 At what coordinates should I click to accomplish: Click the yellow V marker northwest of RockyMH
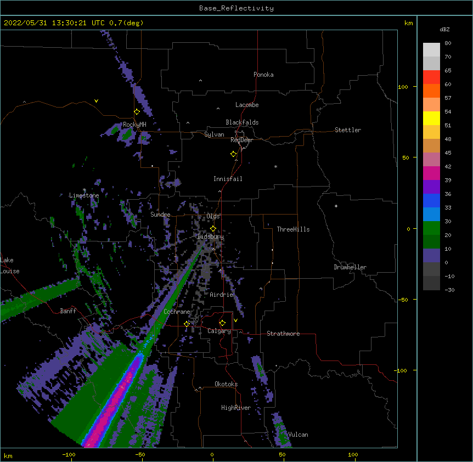coord(96,101)
